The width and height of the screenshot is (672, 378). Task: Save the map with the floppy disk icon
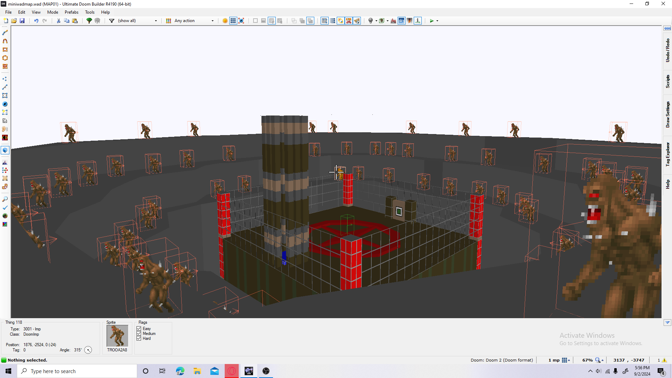pyautogui.click(x=22, y=21)
